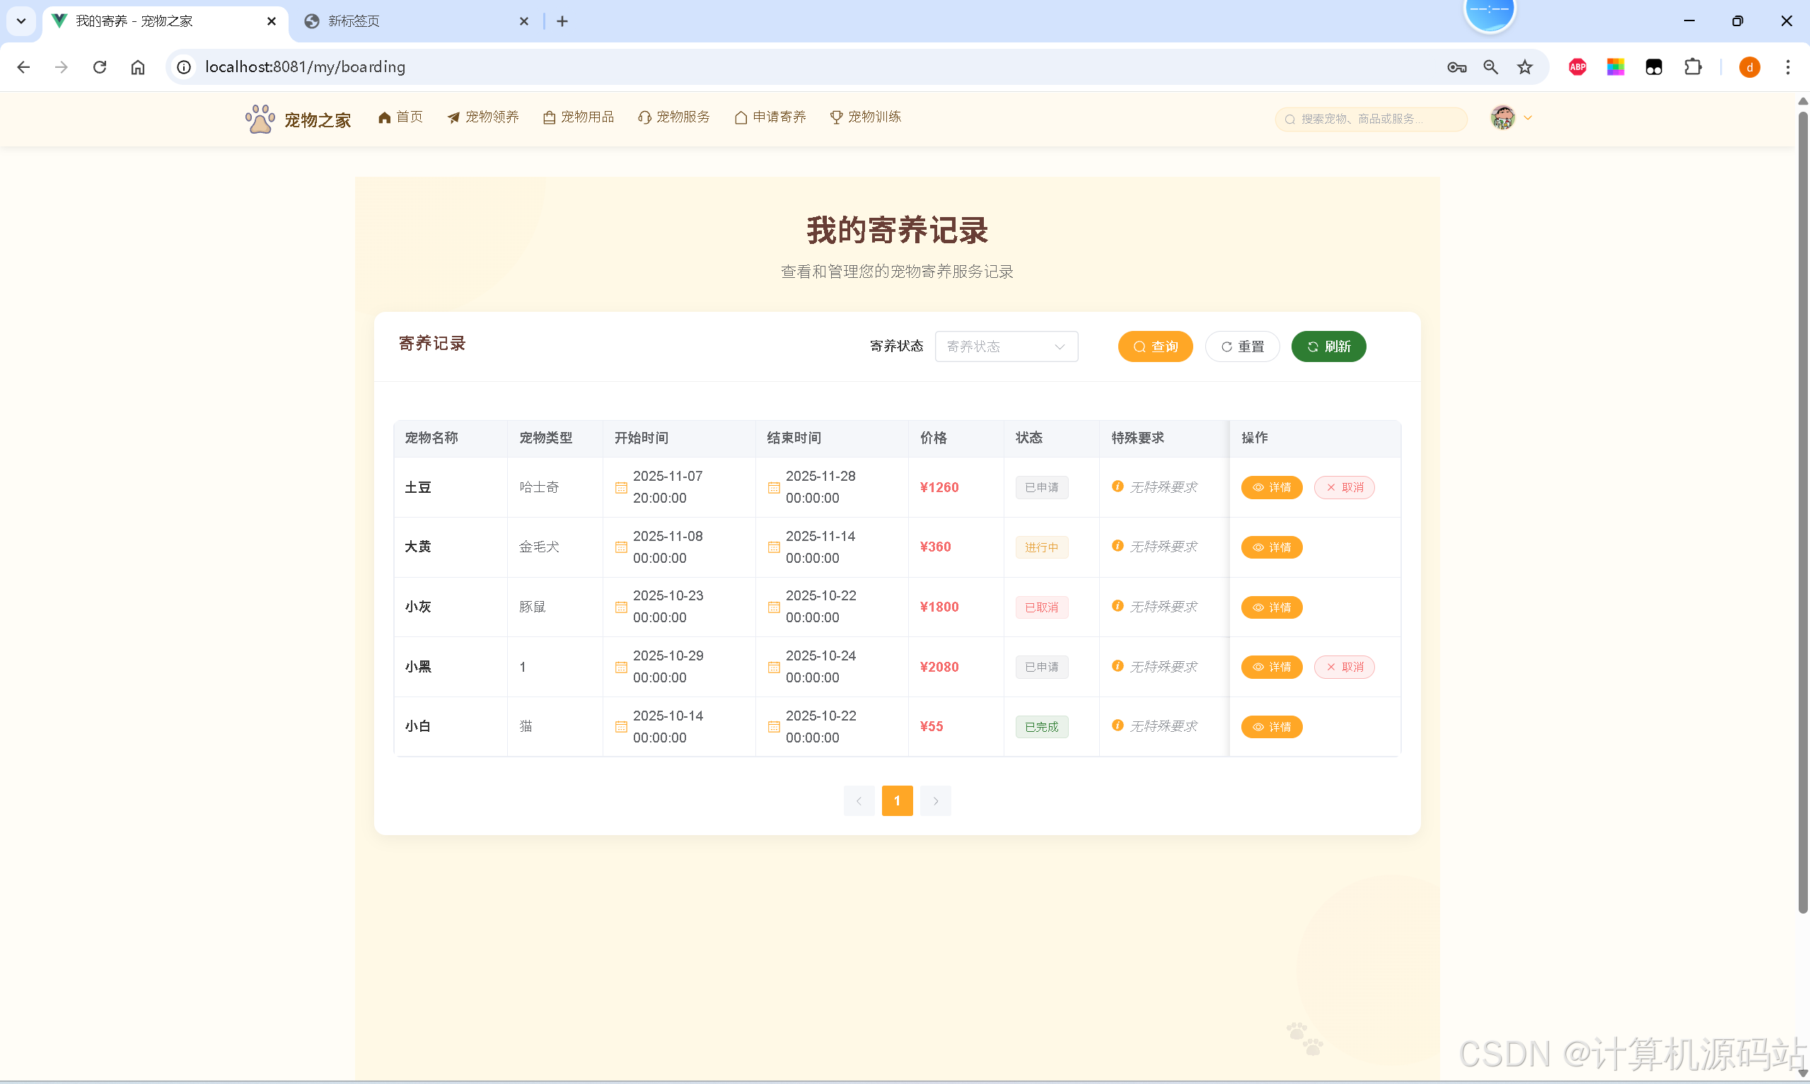Click calendar icon beside 2025-10-29 start time
The image size is (1810, 1084).
[x=621, y=667]
